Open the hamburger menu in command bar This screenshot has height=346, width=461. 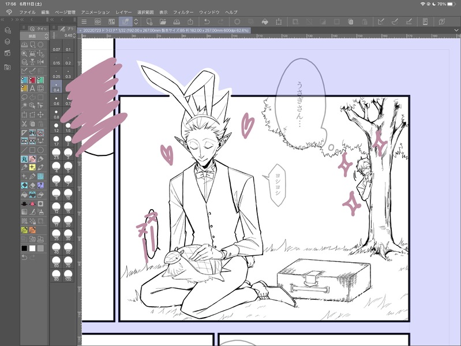point(84,21)
